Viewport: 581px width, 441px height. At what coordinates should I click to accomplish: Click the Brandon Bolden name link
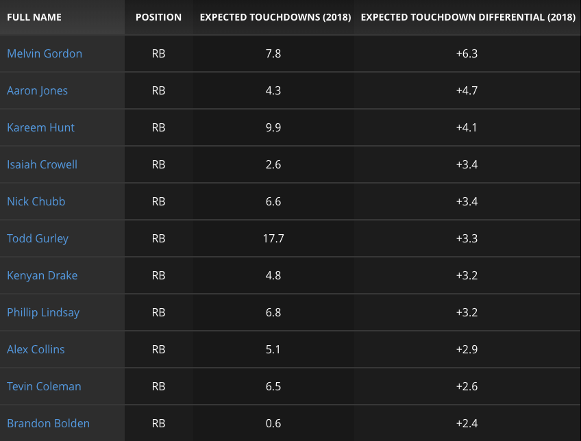[x=48, y=423]
